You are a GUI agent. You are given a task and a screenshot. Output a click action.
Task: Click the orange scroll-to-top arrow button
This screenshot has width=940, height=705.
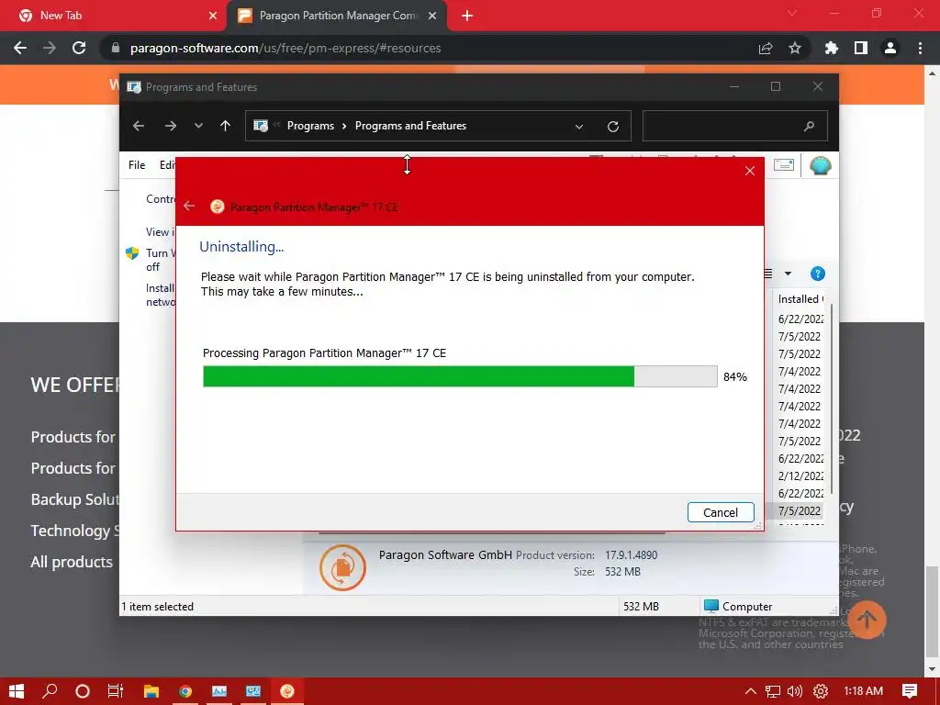point(867,620)
